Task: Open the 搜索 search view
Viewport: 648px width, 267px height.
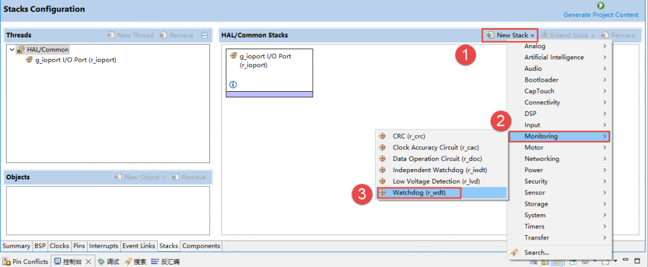Action: 135,262
